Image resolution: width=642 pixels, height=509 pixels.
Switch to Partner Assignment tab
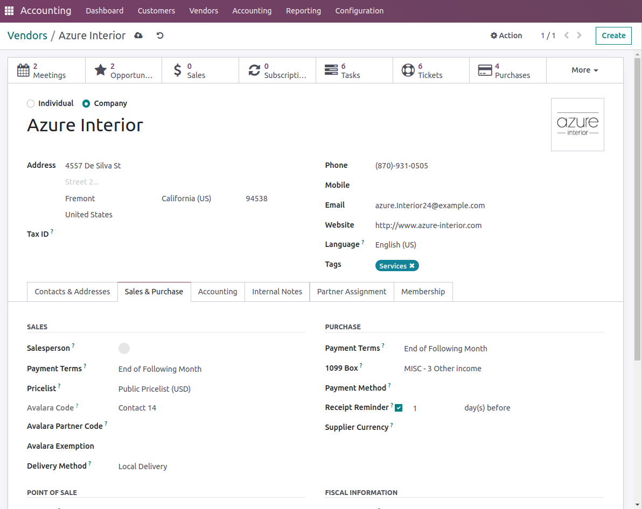click(x=352, y=292)
